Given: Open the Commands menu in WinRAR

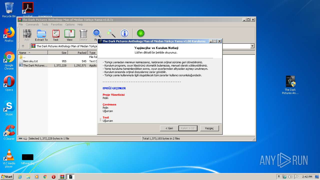Looking at the screenshot, I should click(x=32, y=24).
